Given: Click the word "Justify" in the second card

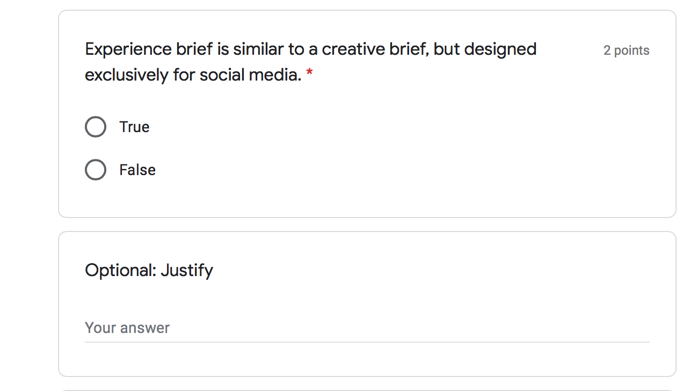Looking at the screenshot, I should tap(187, 270).
